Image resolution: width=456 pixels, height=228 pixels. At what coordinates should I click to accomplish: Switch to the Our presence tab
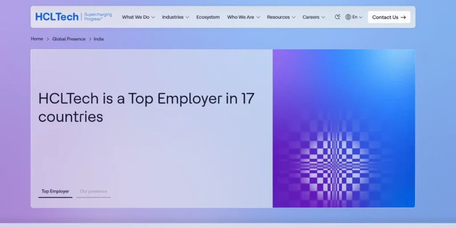click(x=93, y=191)
